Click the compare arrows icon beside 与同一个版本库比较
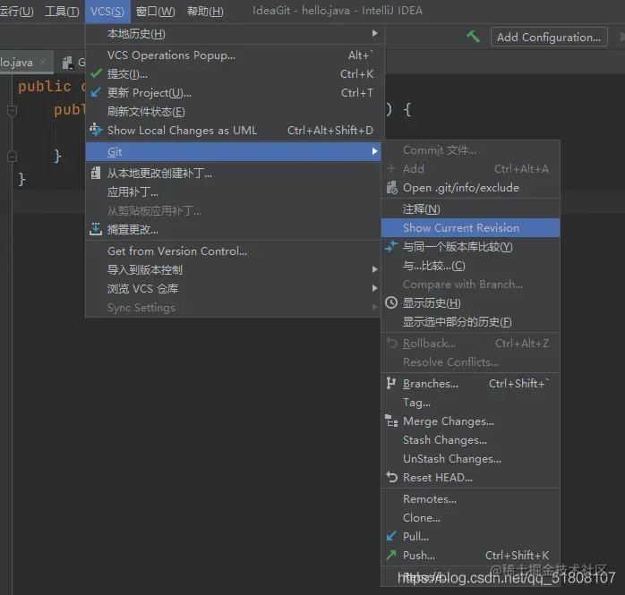The width and height of the screenshot is (625, 595). pyautogui.click(x=391, y=246)
